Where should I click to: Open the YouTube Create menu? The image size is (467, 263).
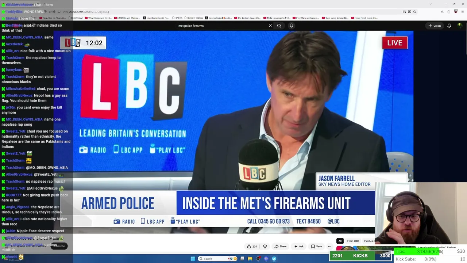click(x=435, y=26)
